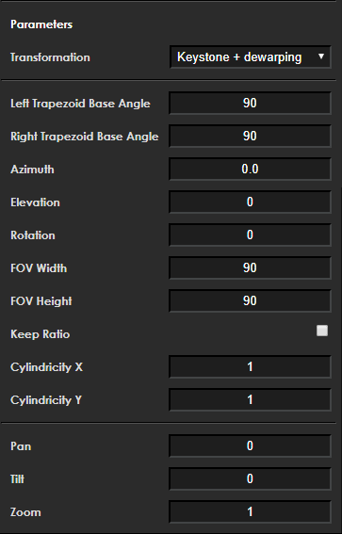Click the Keep Ratio label
This screenshot has width=342, height=534.
[x=41, y=334]
